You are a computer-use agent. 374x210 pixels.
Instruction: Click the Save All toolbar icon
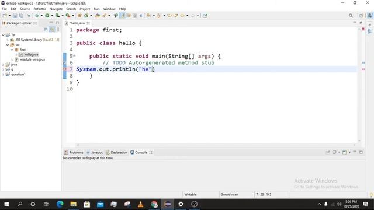tap(21, 16)
